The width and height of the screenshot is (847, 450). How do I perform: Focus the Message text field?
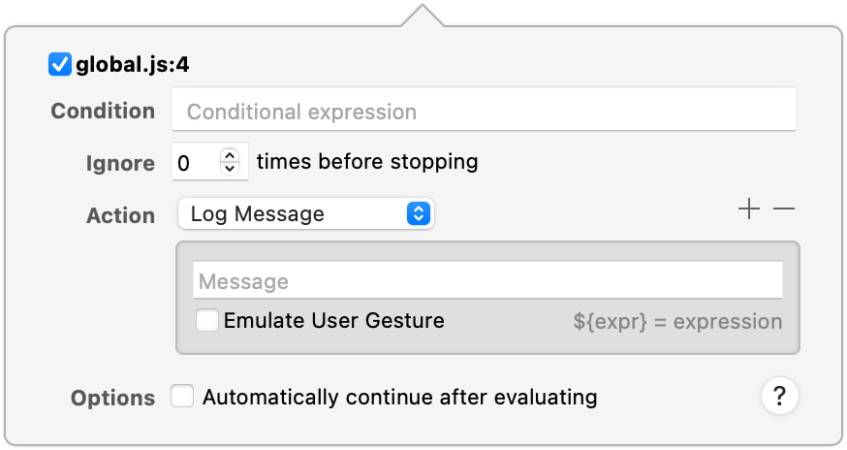click(487, 282)
